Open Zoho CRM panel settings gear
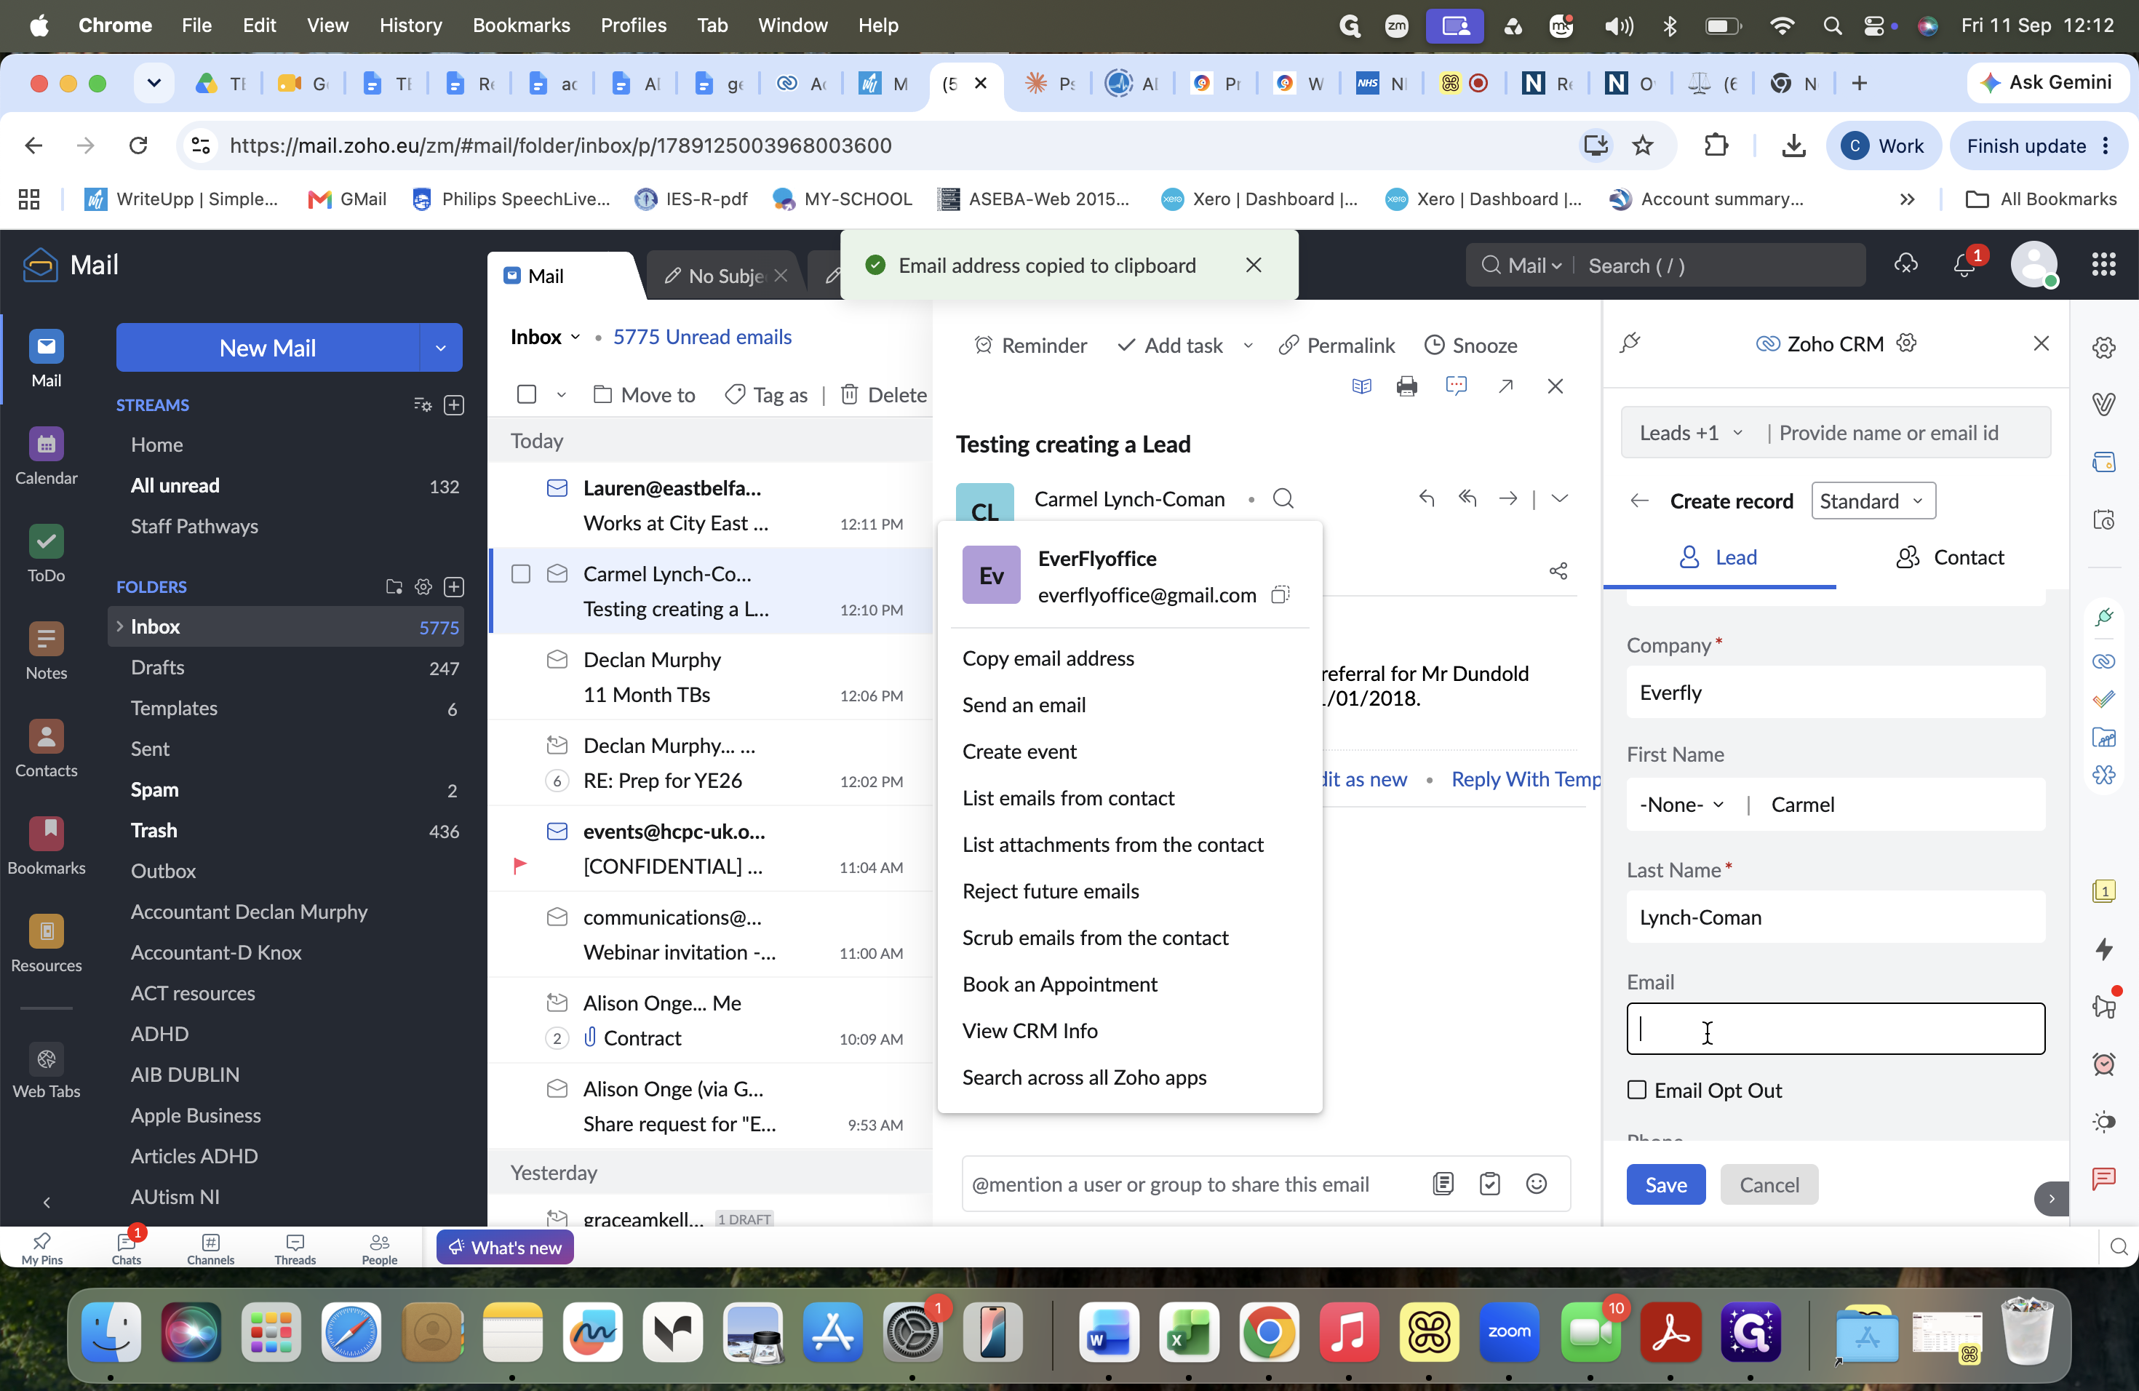Screen dimensions: 2139x1391 (x=1906, y=343)
